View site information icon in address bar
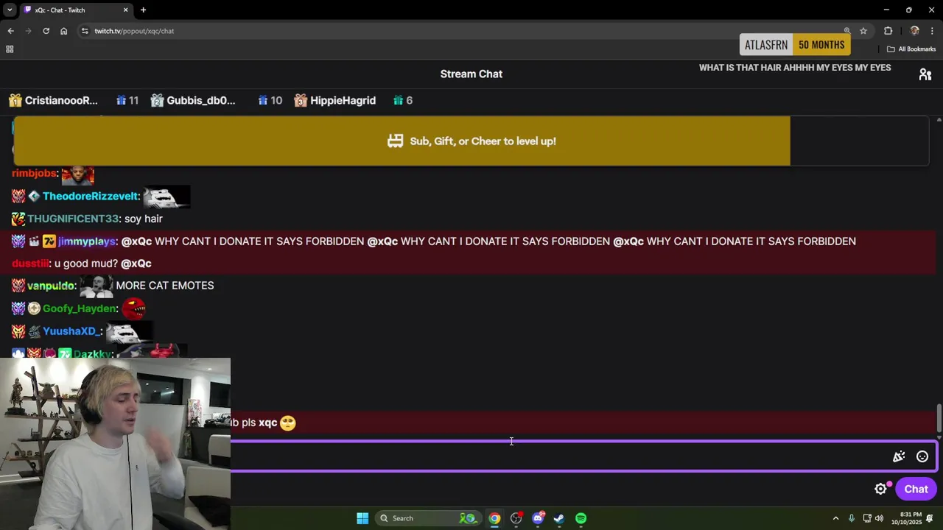This screenshot has height=530, width=943. tap(85, 31)
